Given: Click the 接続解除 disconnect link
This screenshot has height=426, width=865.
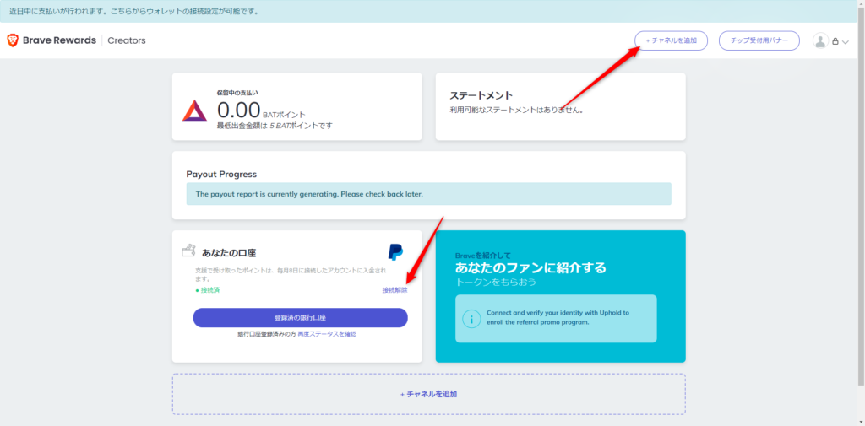Looking at the screenshot, I should click(x=394, y=290).
